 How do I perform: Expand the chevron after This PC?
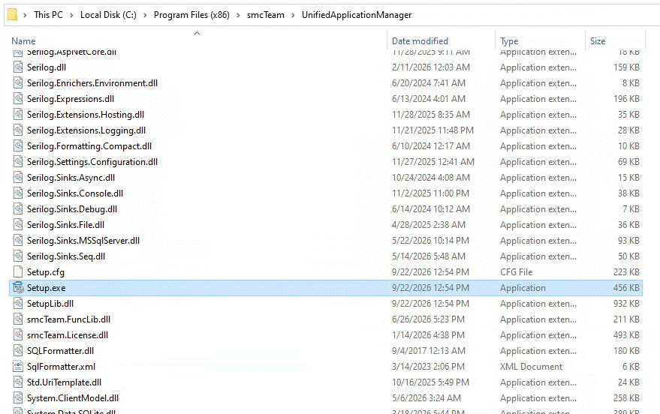[71, 15]
